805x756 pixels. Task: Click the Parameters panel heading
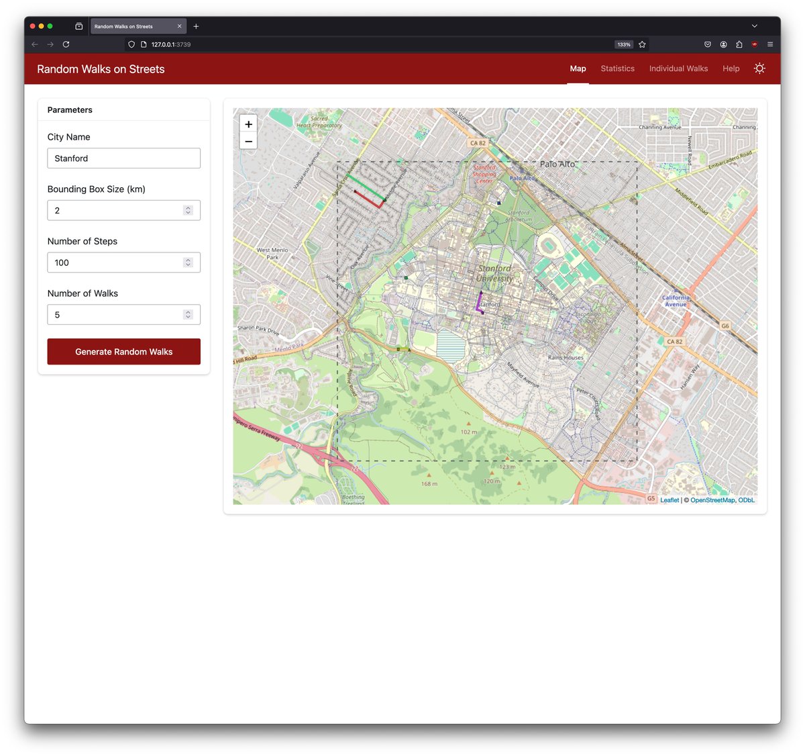[70, 110]
